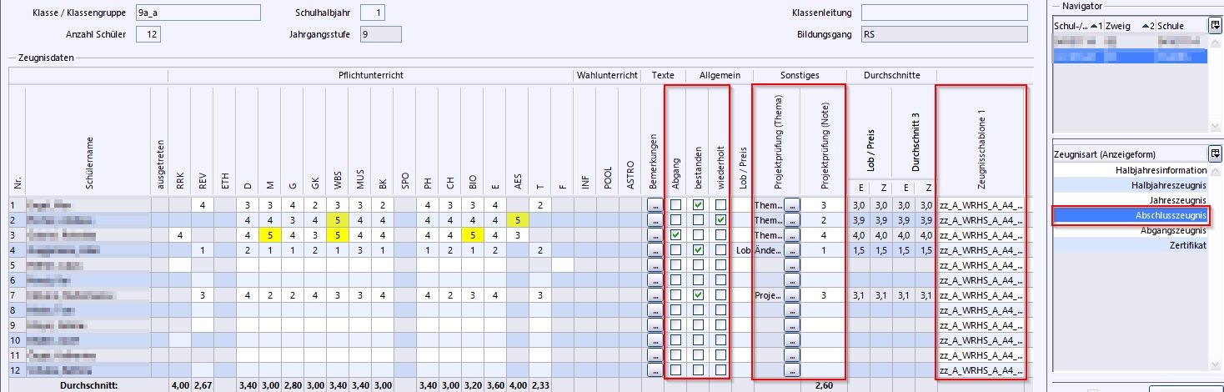Uncheck Abgang checkbox for student 3
1224x392 pixels.
pos(675,235)
